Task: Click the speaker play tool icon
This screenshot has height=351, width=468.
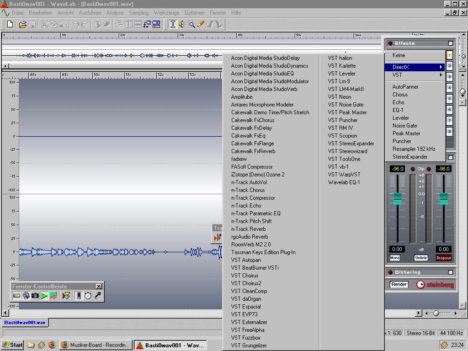Action: click(182, 24)
